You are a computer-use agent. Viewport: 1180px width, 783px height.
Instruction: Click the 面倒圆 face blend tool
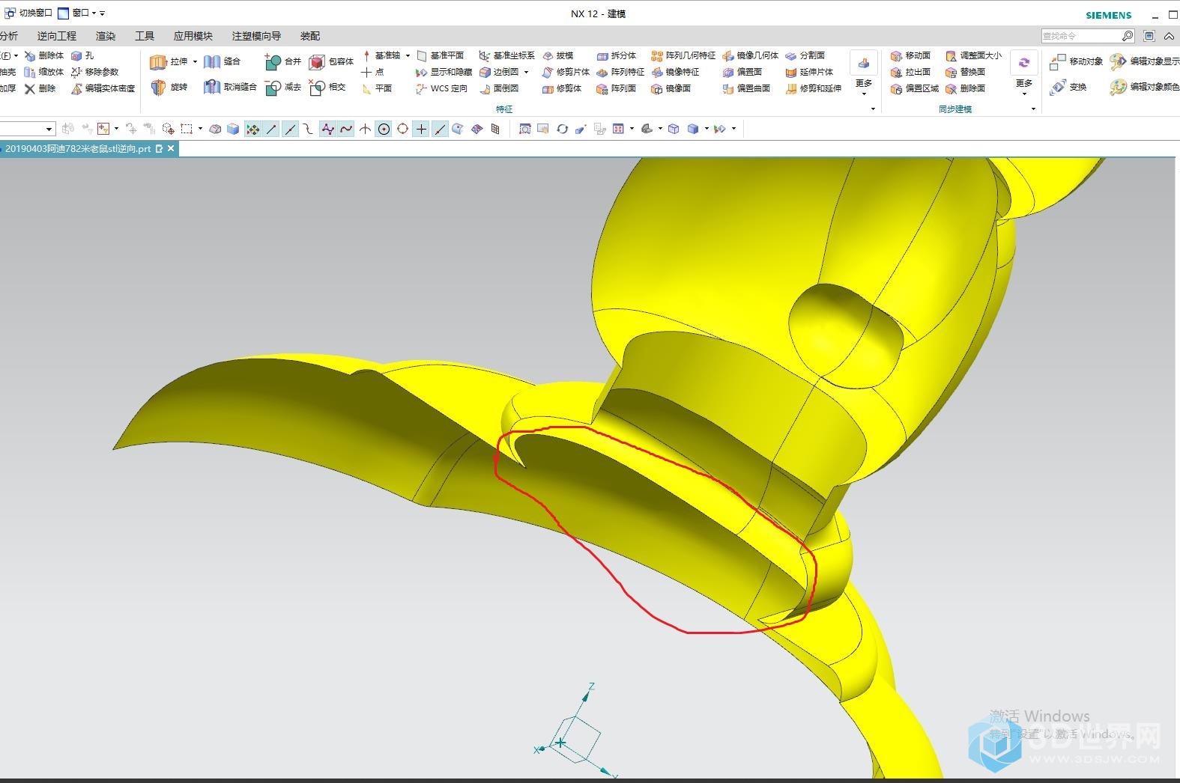pos(499,88)
